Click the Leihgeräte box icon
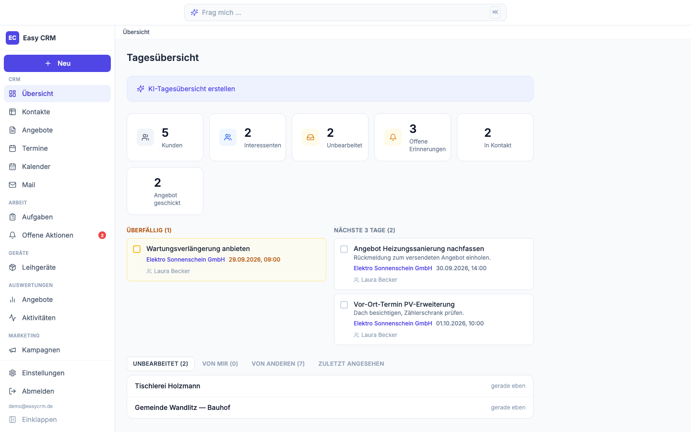This screenshot has height=432, width=691. [x=12, y=267]
